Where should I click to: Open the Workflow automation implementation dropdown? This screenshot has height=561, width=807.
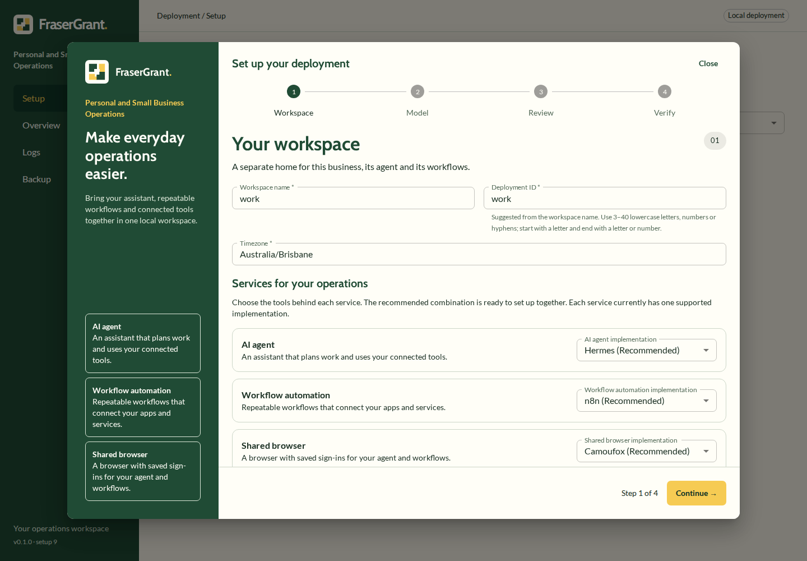(647, 401)
